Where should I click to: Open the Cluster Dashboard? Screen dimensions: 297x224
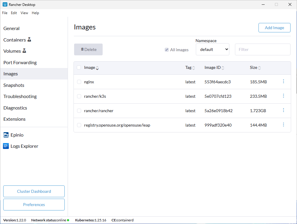coord(34,191)
